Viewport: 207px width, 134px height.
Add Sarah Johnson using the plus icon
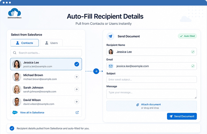[x=77, y=89]
